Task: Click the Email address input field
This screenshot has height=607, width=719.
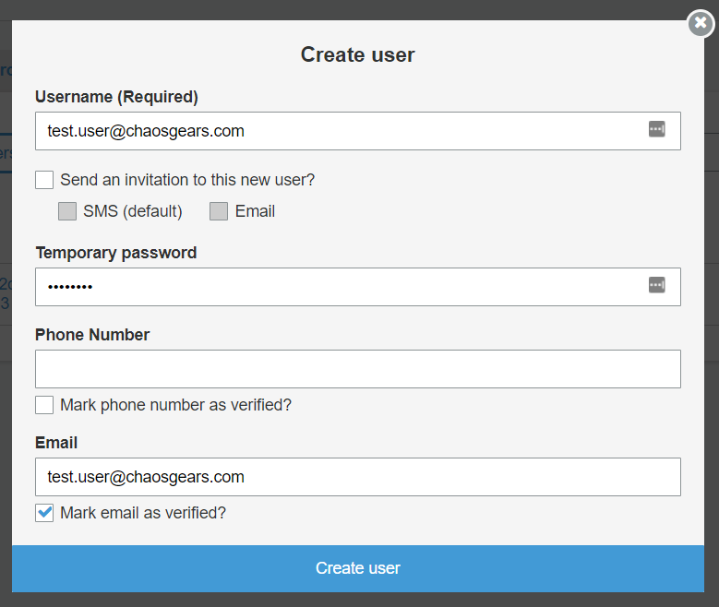Action: pyautogui.click(x=357, y=477)
